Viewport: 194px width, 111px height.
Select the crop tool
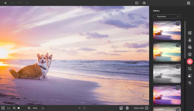tap(190, 69)
